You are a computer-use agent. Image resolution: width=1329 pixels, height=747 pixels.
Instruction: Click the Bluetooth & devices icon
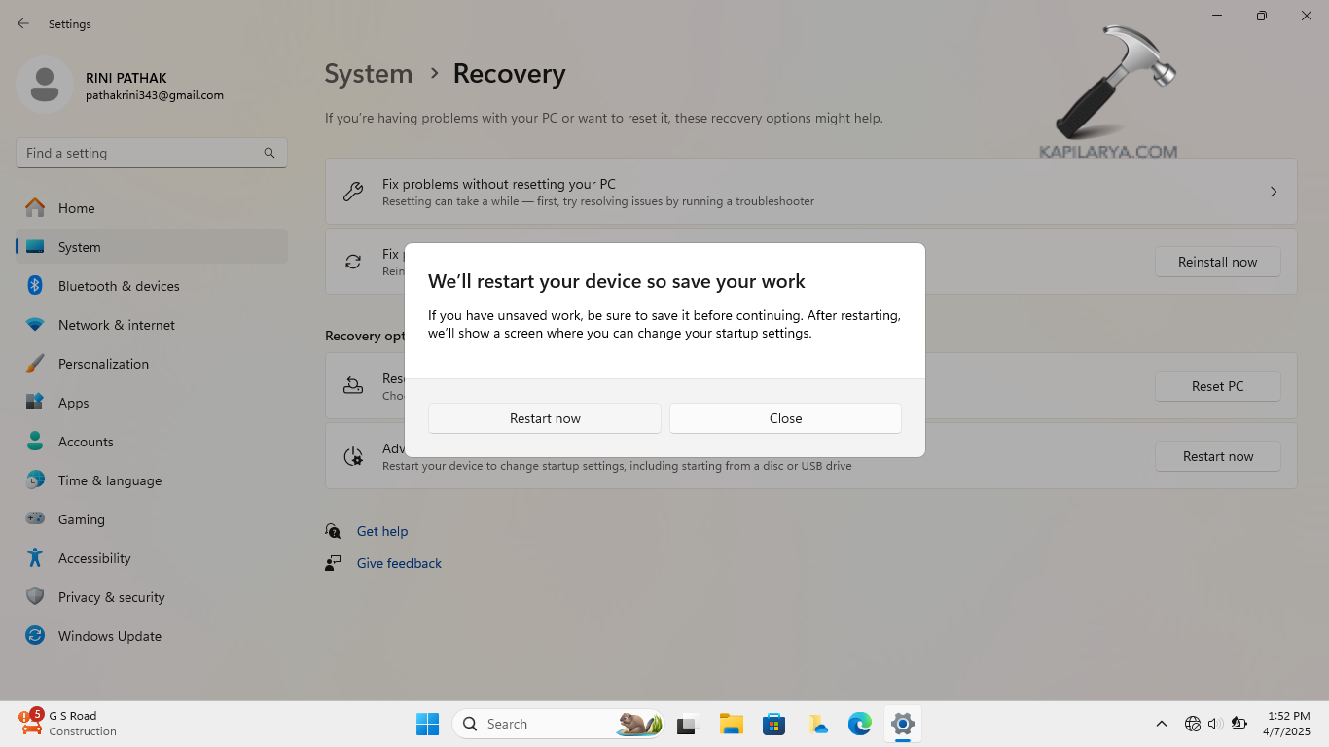35,286
